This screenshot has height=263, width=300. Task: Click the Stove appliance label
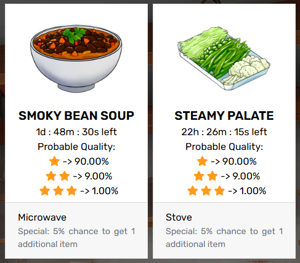(x=179, y=218)
